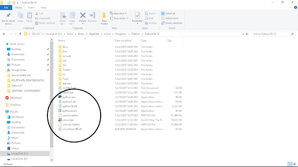The width and height of the screenshot is (298, 167).
Task: Click the Search Python36-32 field
Action: click(273, 34)
